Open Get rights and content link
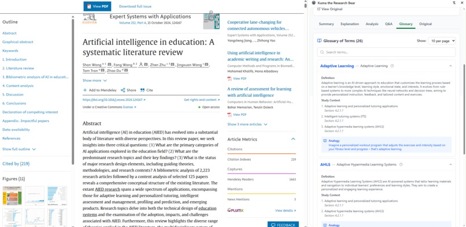This screenshot has height=227, width=466. point(202,100)
